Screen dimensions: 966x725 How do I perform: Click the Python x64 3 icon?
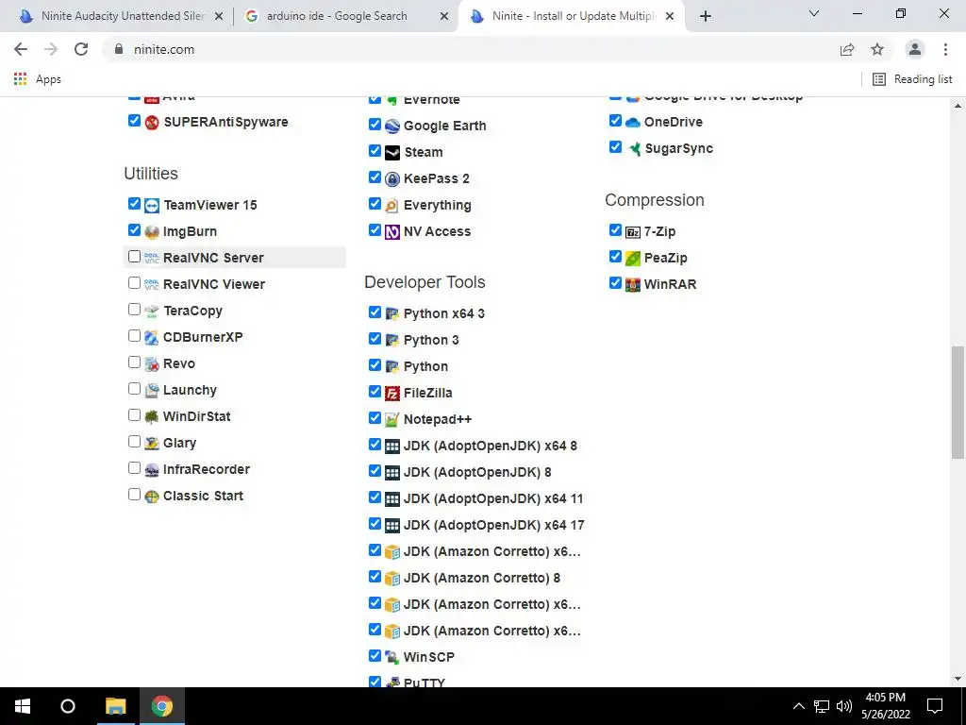pos(392,313)
